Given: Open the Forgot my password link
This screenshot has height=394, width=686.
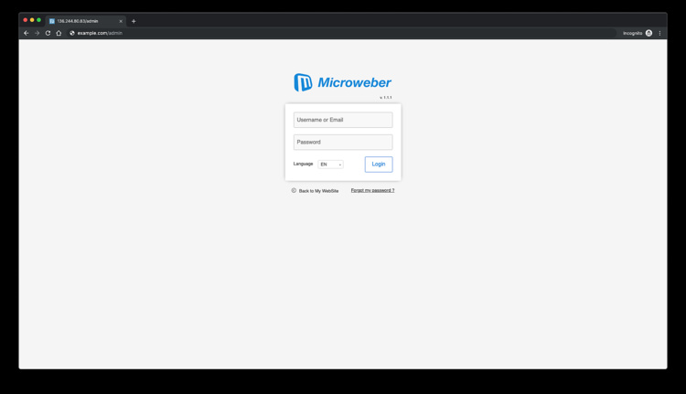Looking at the screenshot, I should [372, 191].
